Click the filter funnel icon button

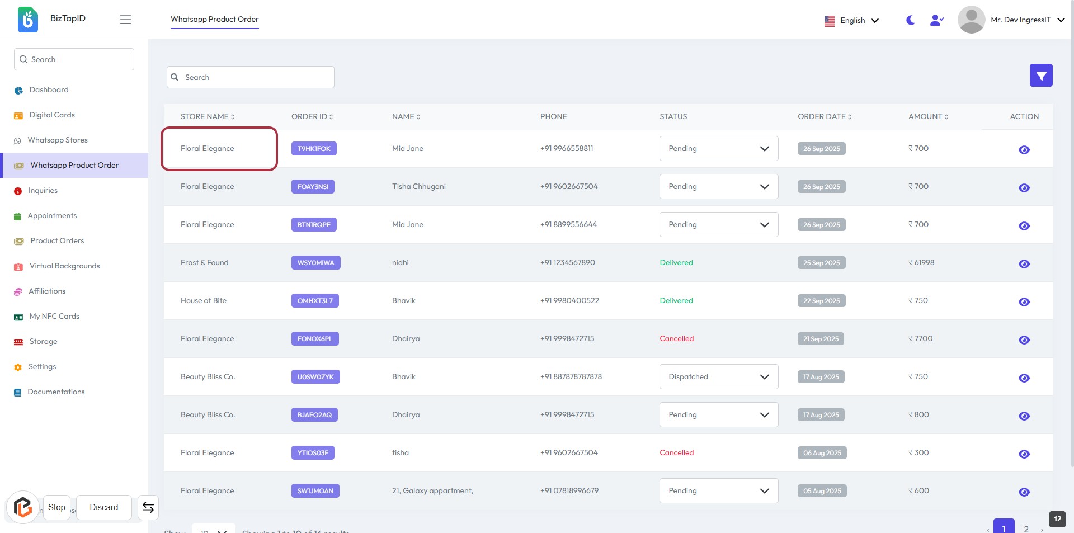click(1040, 76)
